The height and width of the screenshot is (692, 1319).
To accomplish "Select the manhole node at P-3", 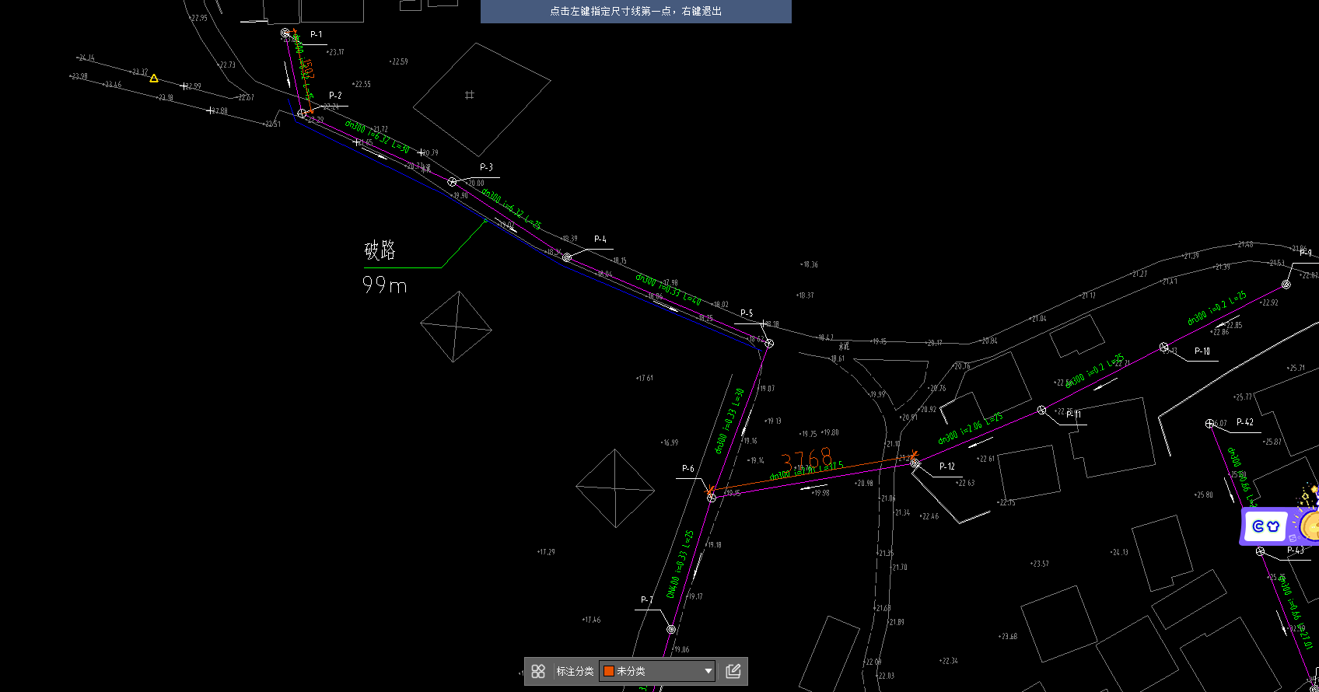I will pos(452,182).
